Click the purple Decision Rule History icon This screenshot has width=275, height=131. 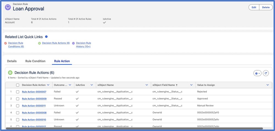pos(73,43)
